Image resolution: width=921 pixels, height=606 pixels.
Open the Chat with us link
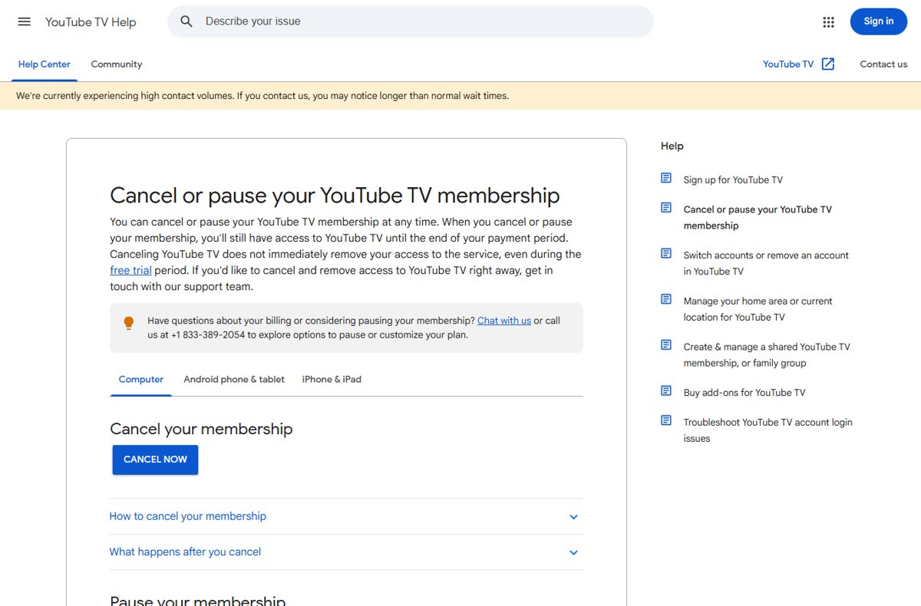504,321
